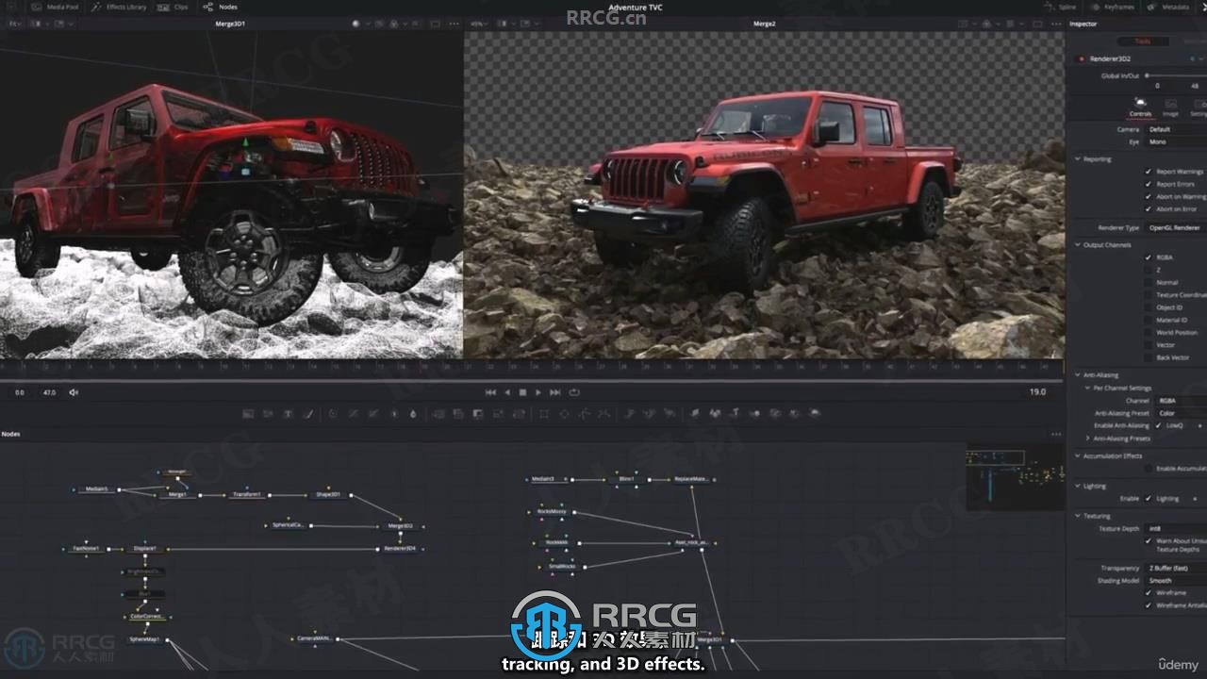Add a Merge node from the toolbar
1207x679 pixels.
point(438,413)
